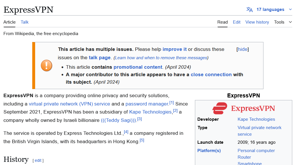
Task: Open the 17 languages dropdown
Action: (x=270, y=9)
